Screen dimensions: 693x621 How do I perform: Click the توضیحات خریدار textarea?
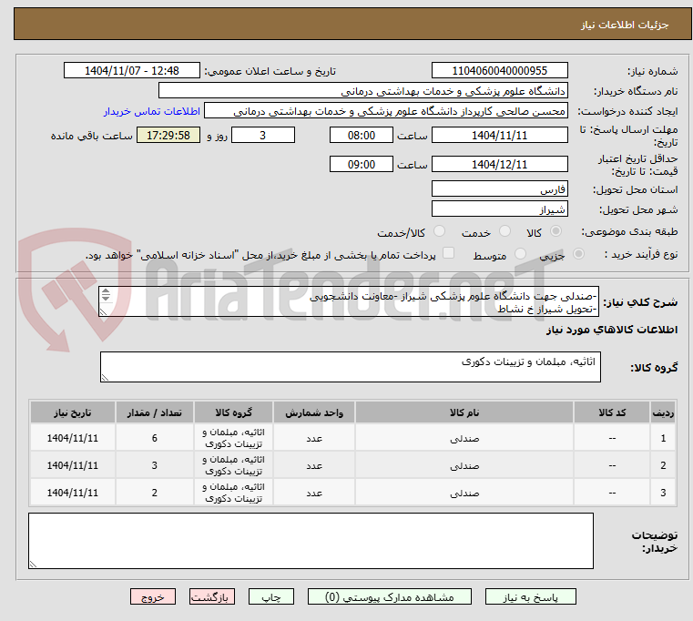311,541
